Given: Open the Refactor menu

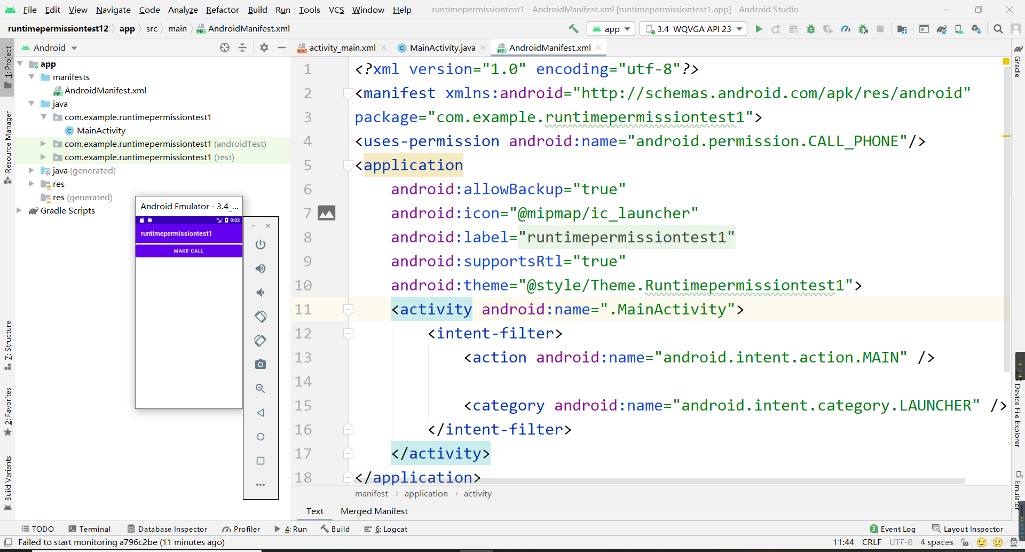Looking at the screenshot, I should [222, 10].
